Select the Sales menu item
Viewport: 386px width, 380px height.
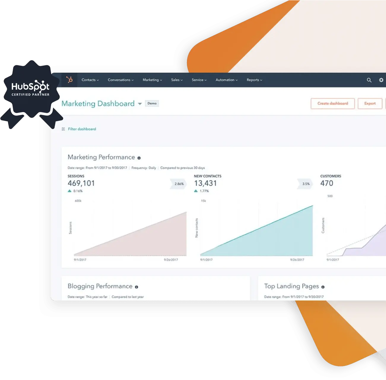177,80
